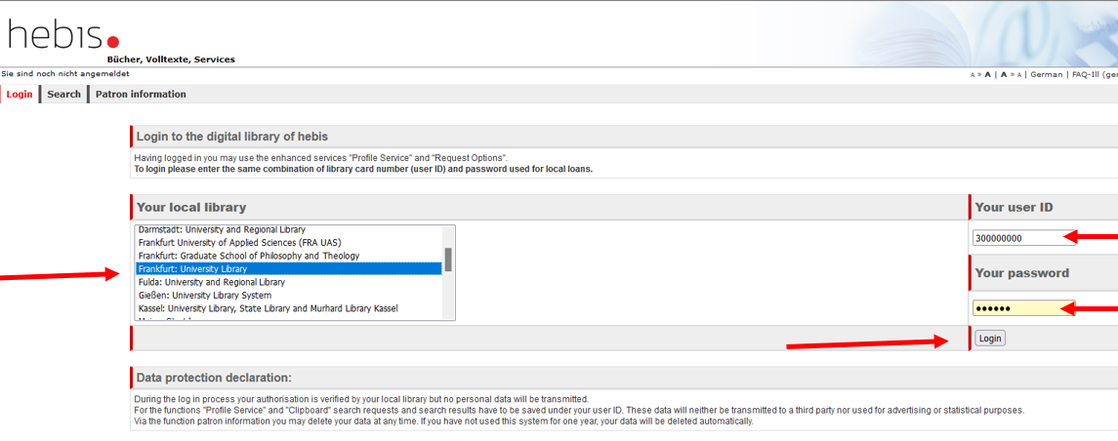This screenshot has height=441, width=1118.
Task: Open the Login tab
Action: point(20,94)
